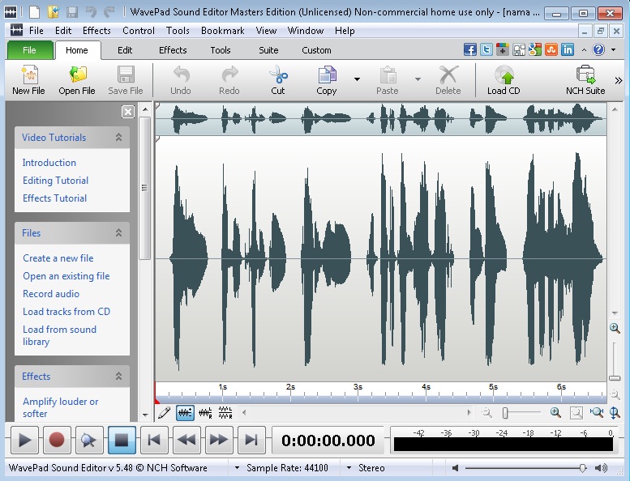Click the Save File toolbar icon
This screenshot has height=481, width=630.
[126, 80]
